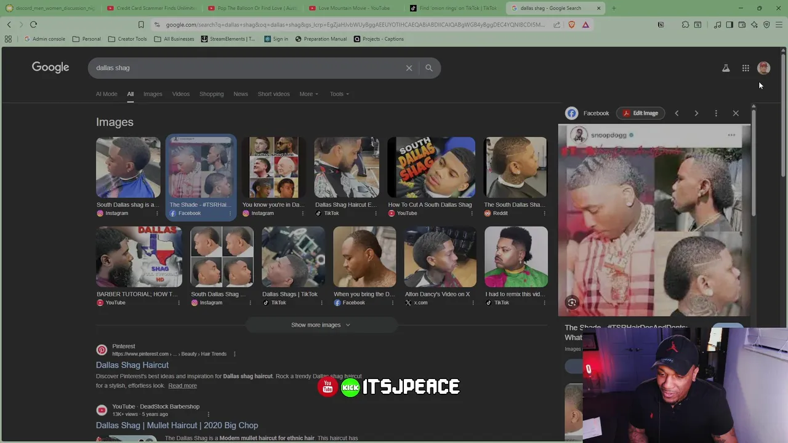Click the Google search magnifier button
The image size is (788, 443).
(429, 68)
